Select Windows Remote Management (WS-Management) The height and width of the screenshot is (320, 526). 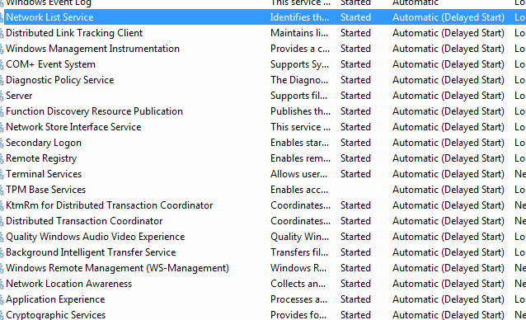coord(117,268)
